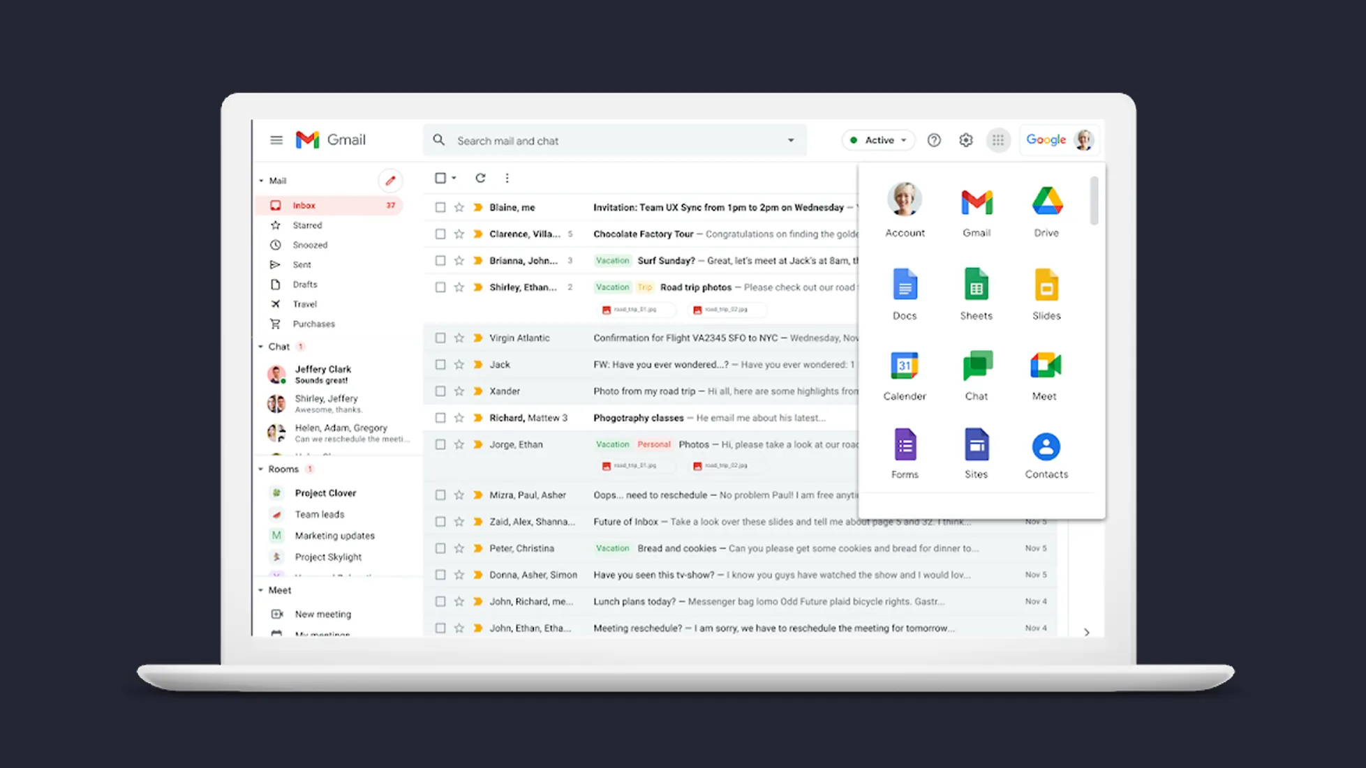Open Sites from the apps panel
The width and height of the screenshot is (1366, 768).
pos(977,454)
